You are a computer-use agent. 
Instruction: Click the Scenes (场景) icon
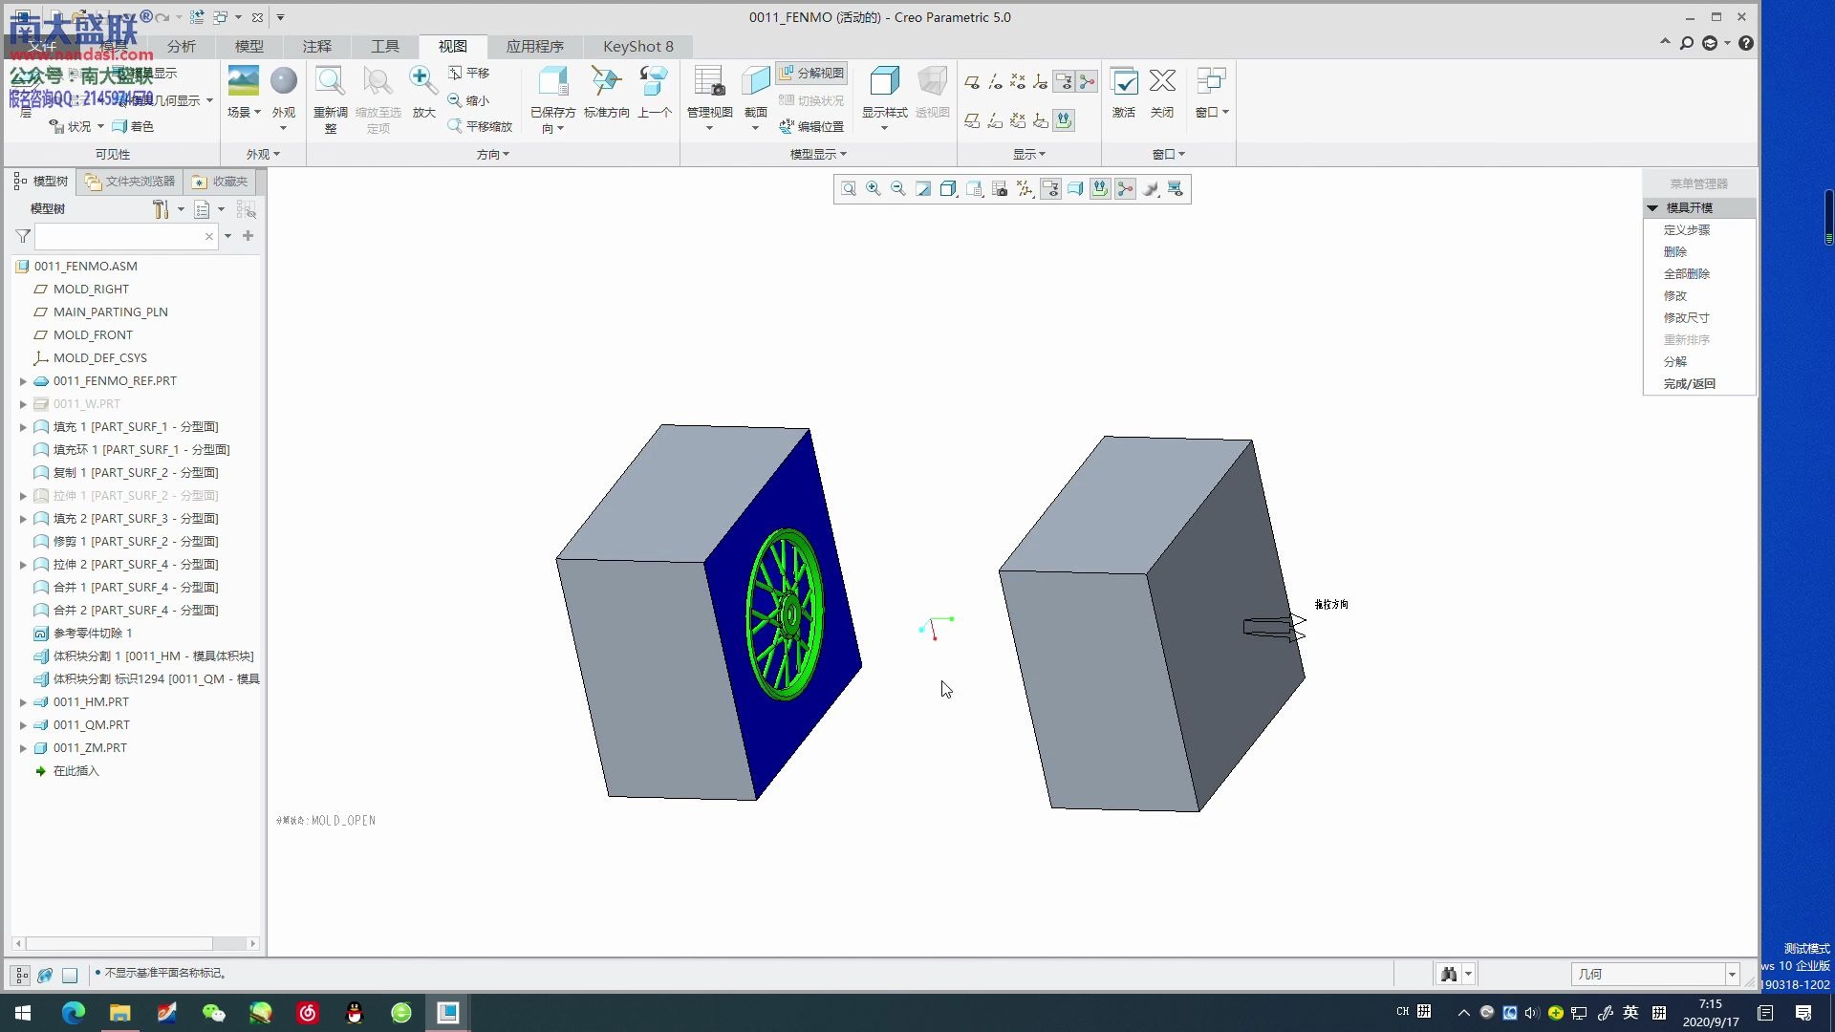point(243,82)
